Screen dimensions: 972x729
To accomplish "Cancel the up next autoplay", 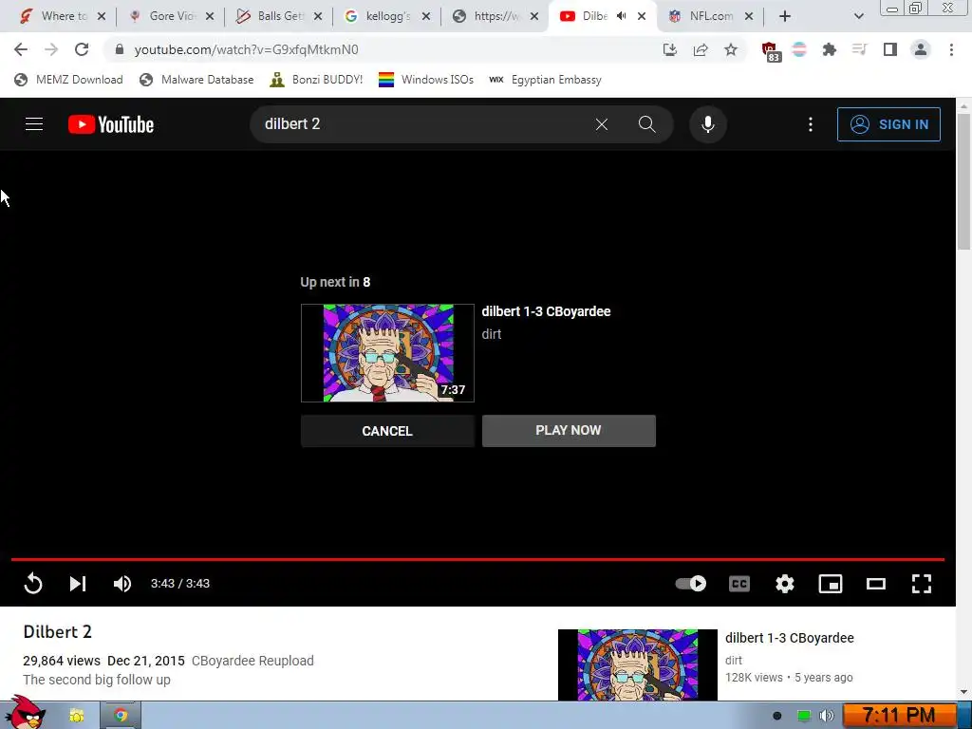I will [x=387, y=431].
